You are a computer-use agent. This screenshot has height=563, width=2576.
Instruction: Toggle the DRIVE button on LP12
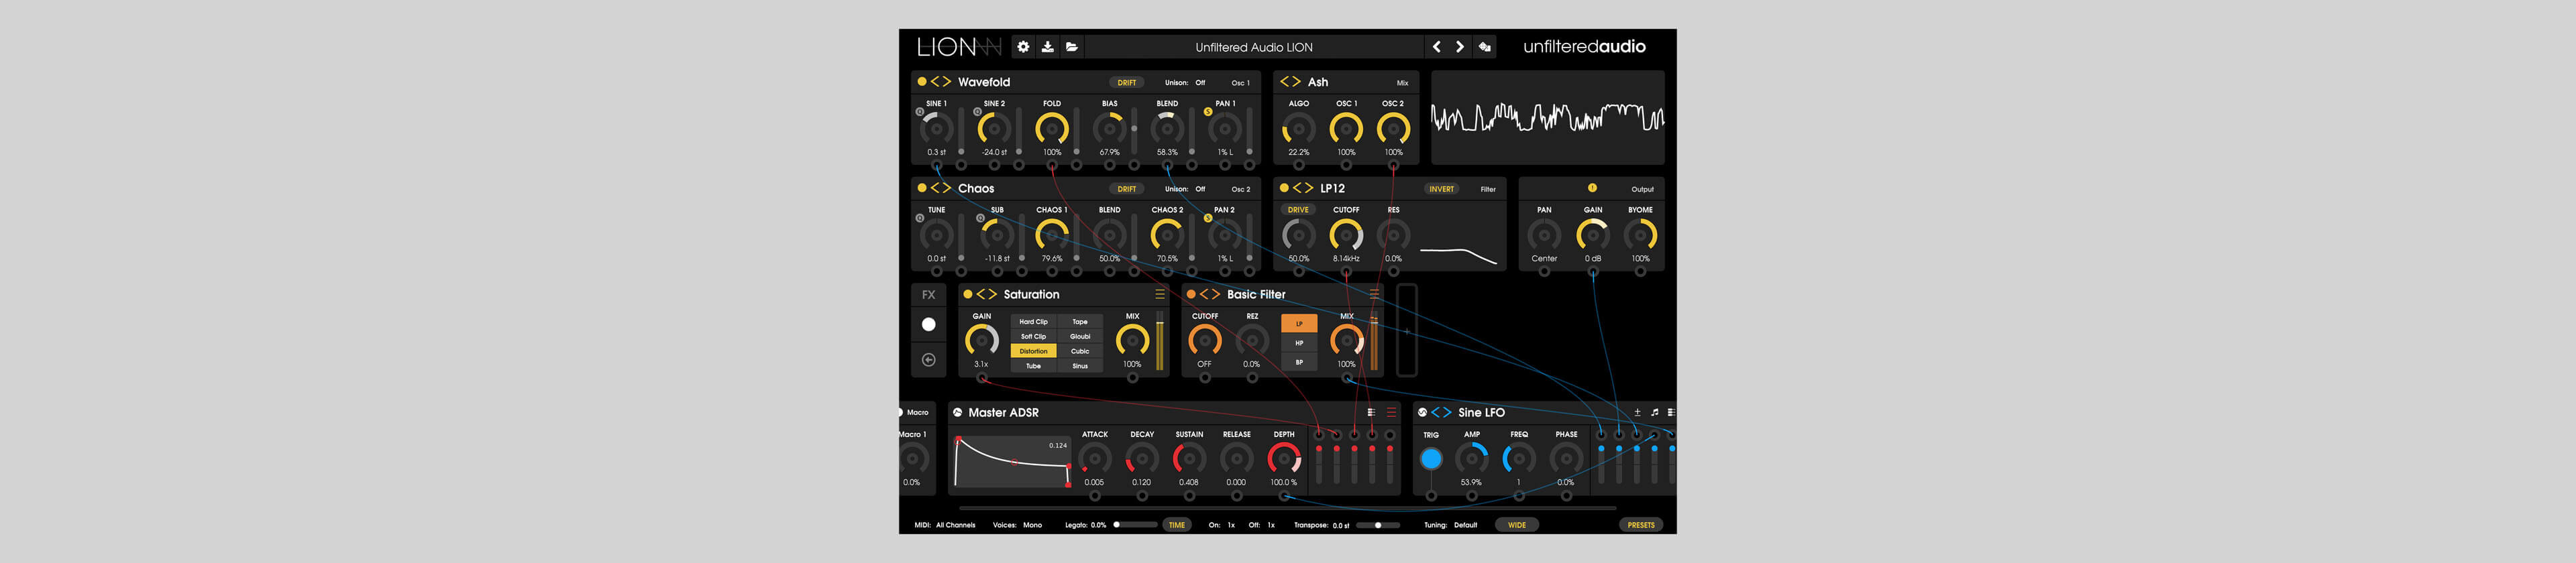[1298, 210]
